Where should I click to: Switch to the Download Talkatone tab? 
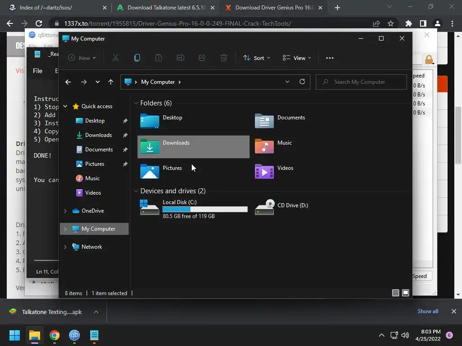(x=166, y=8)
